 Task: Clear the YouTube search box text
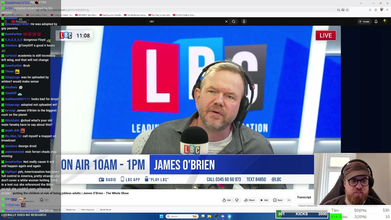tap(226, 21)
